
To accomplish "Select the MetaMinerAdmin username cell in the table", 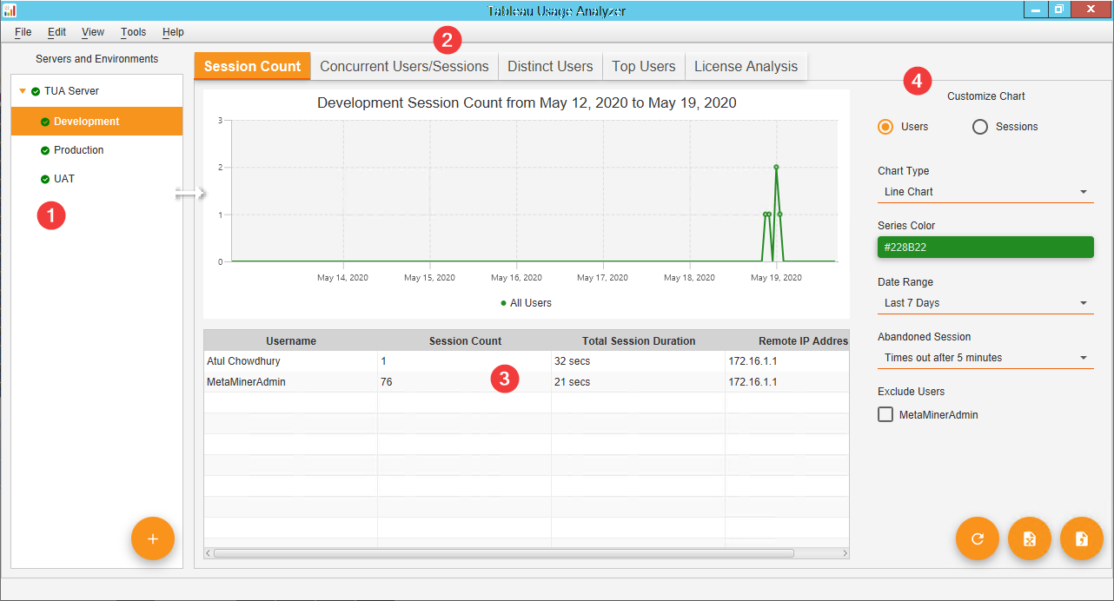I will click(x=291, y=382).
